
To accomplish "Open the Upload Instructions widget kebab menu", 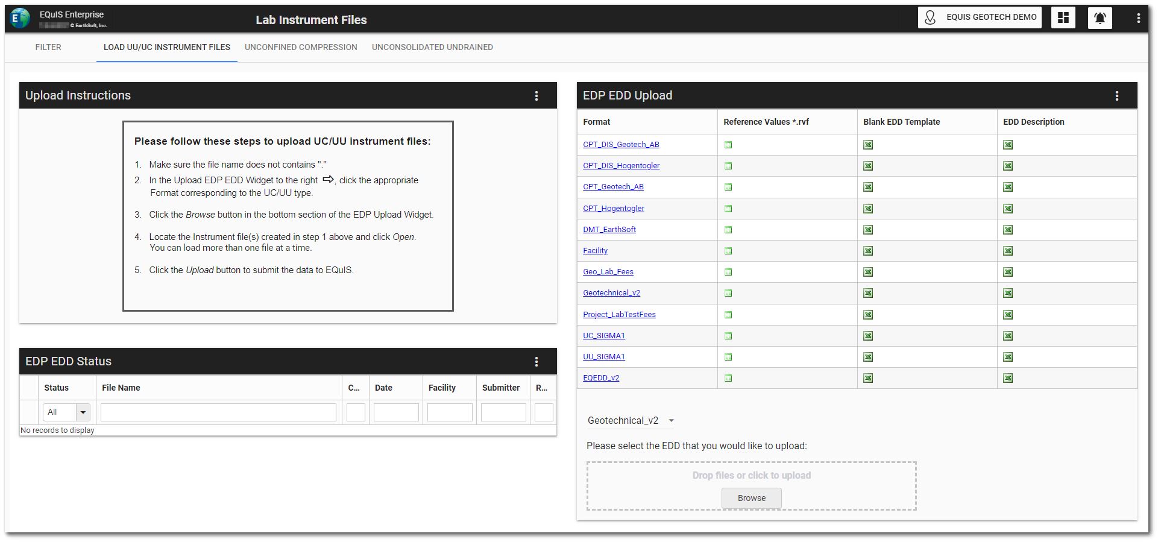I will tap(537, 96).
